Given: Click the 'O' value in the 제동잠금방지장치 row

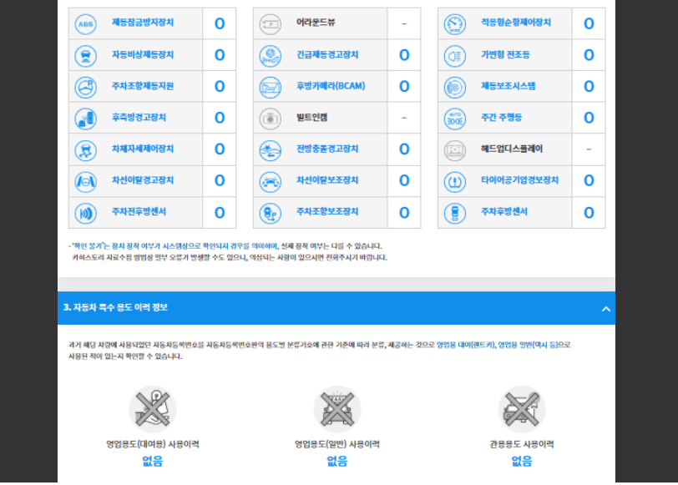Looking at the screenshot, I should pos(220,23).
